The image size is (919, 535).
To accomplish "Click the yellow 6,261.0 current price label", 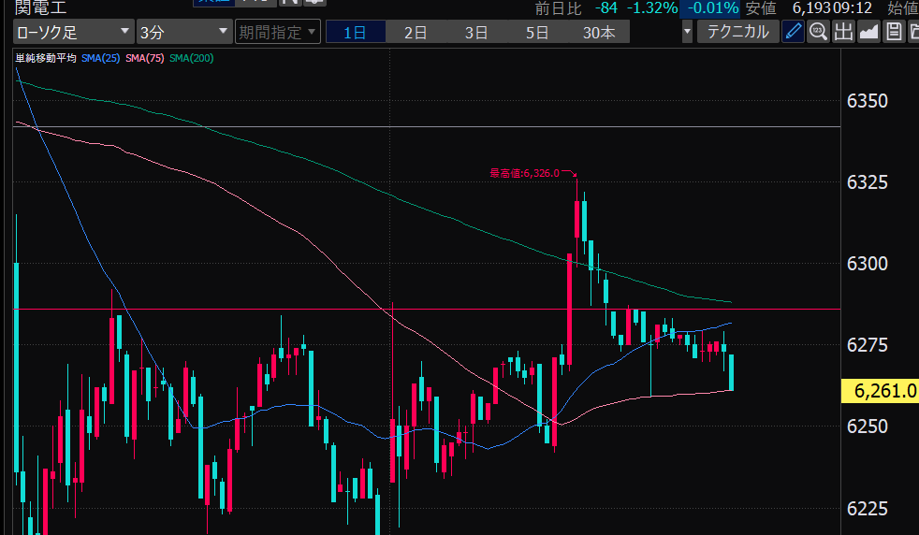I will click(881, 391).
